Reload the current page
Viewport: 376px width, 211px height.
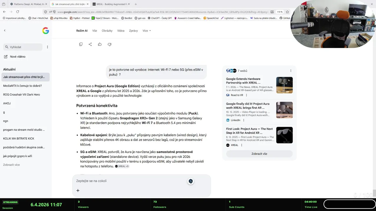click(18, 12)
